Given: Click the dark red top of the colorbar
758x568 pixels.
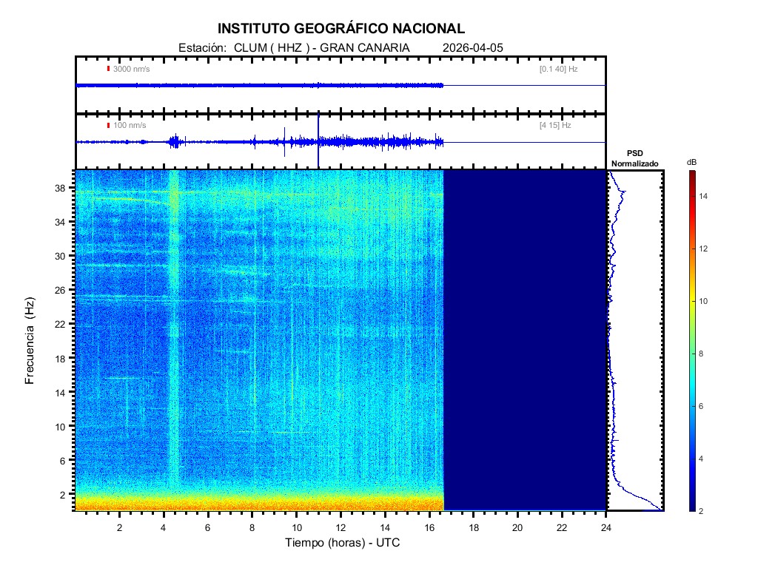Looking at the screenshot, I should [691, 176].
